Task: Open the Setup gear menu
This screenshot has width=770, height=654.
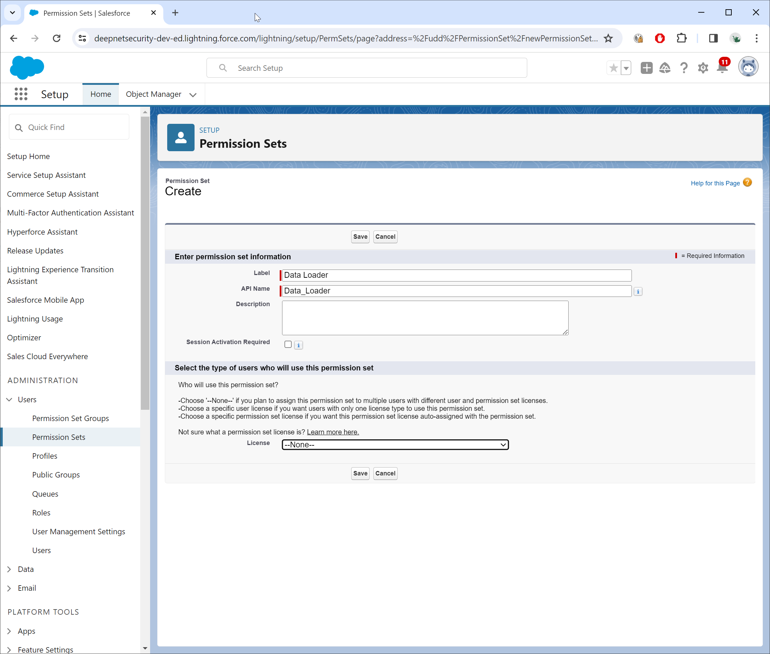Action: [x=703, y=68]
